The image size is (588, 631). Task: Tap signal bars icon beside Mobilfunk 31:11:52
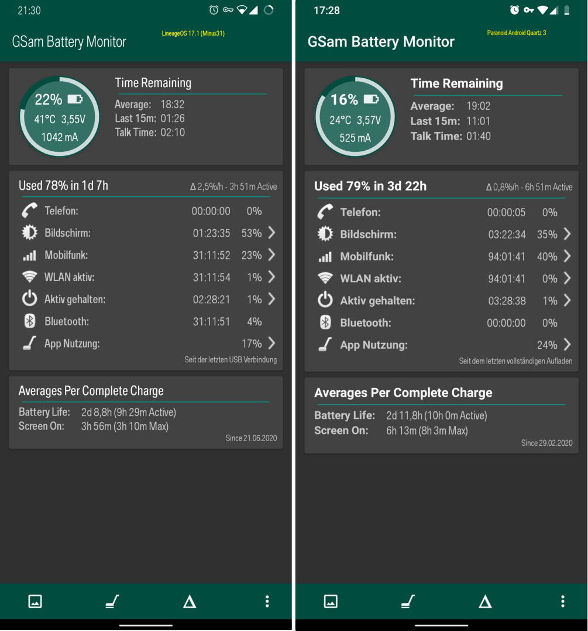29,255
